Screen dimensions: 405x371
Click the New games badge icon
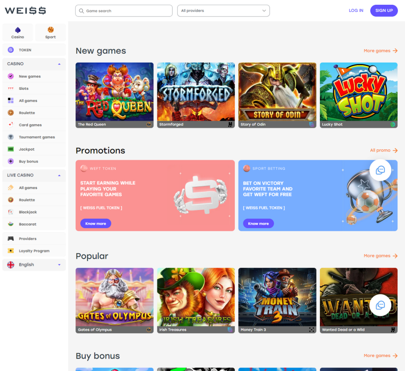point(11,76)
